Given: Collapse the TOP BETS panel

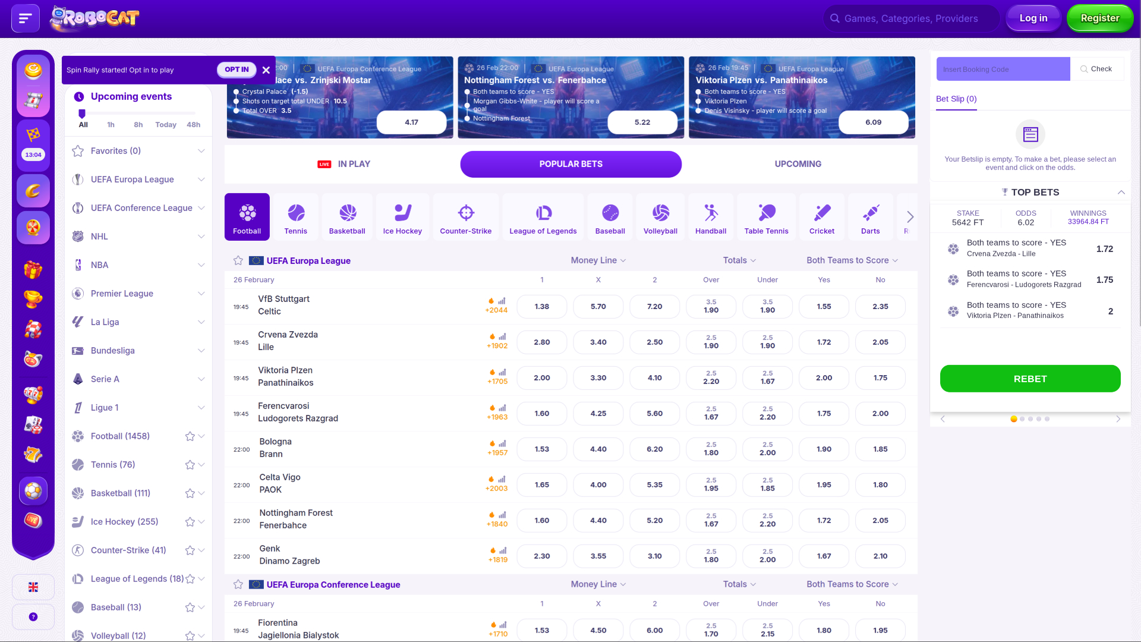Looking at the screenshot, I should point(1121,192).
